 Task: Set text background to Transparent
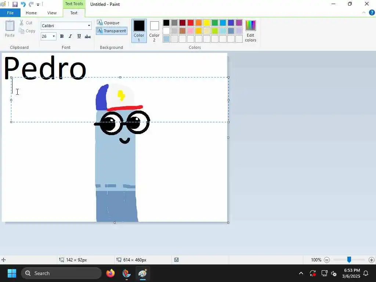[x=112, y=31]
